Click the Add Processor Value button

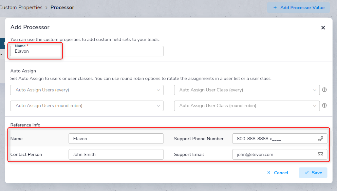[299, 8]
